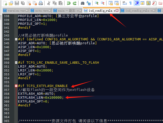Viewport: 163px width, 123px height.
Task: Collapse the red fold marker at line 356
Action: tap(16, 86)
